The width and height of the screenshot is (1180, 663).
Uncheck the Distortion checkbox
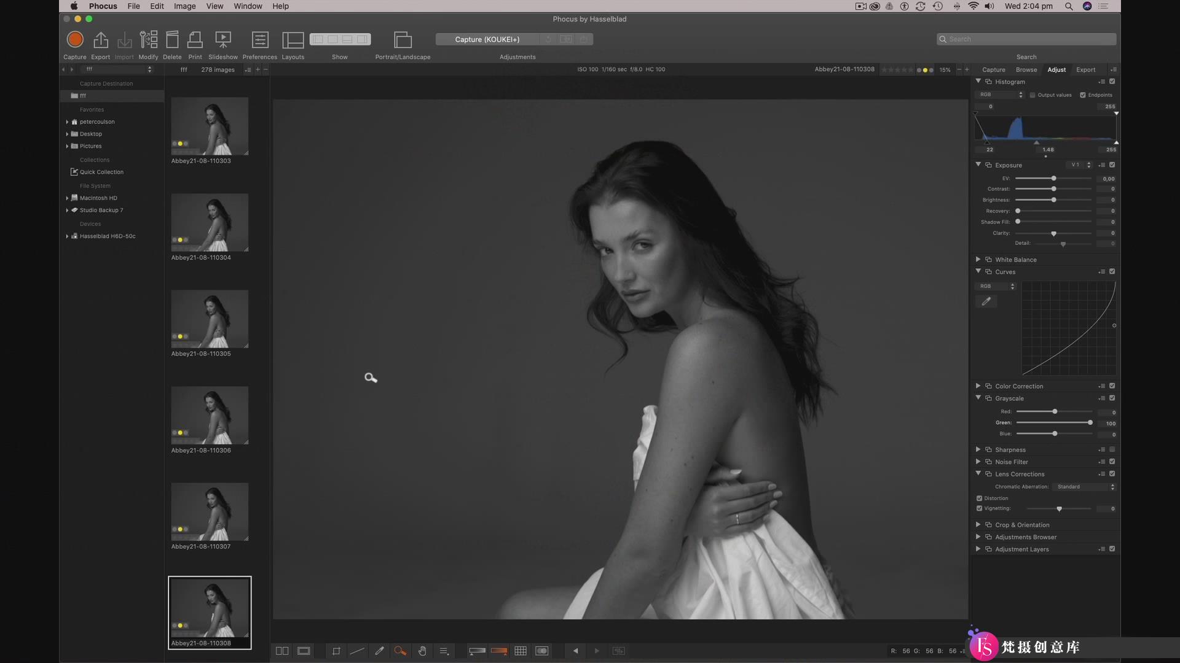(979, 498)
